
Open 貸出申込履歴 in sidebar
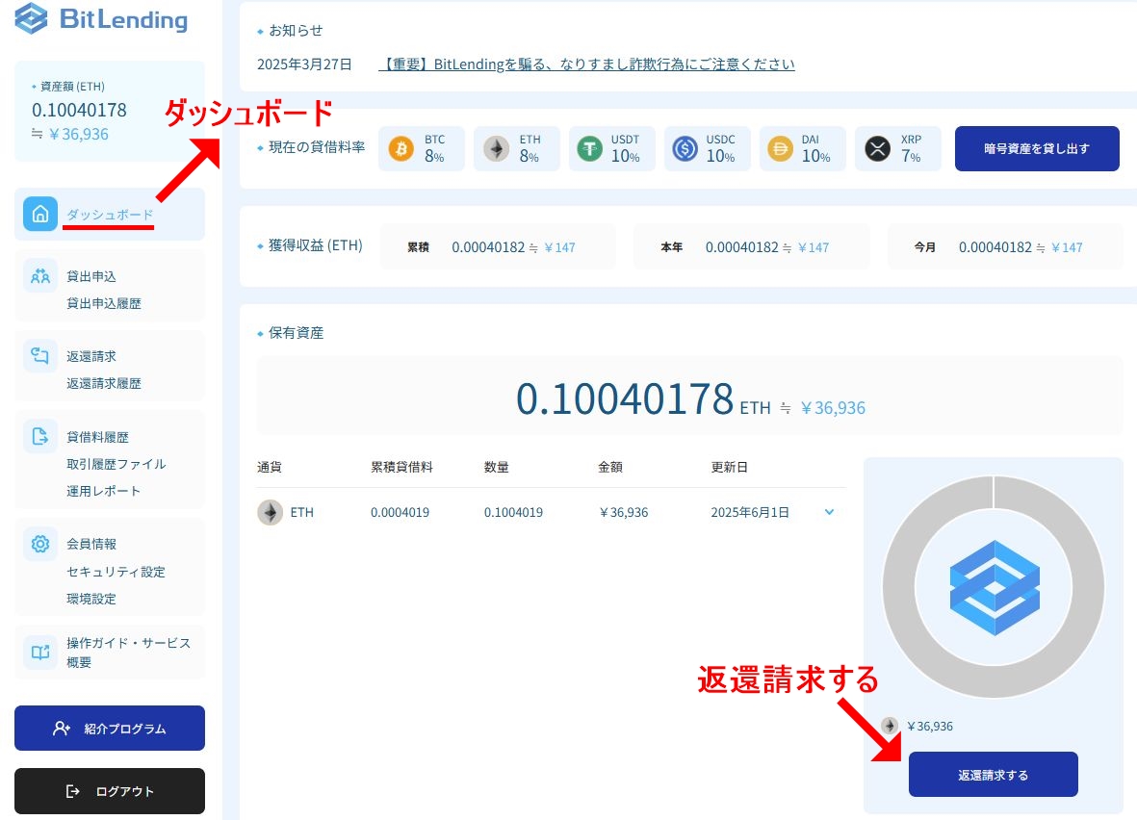(x=104, y=303)
